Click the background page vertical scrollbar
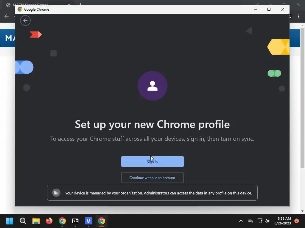Image resolution: width=305 pixels, height=228 pixels. pos(303,98)
